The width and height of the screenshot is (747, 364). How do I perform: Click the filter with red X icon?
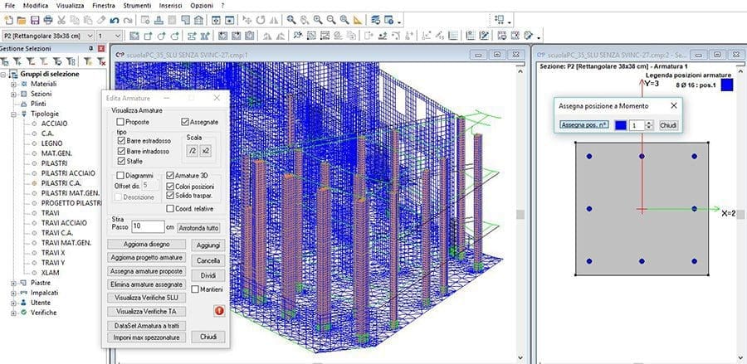(101, 61)
